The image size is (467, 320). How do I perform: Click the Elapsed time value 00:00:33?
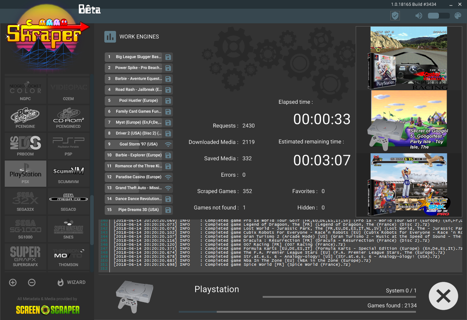[322, 119]
